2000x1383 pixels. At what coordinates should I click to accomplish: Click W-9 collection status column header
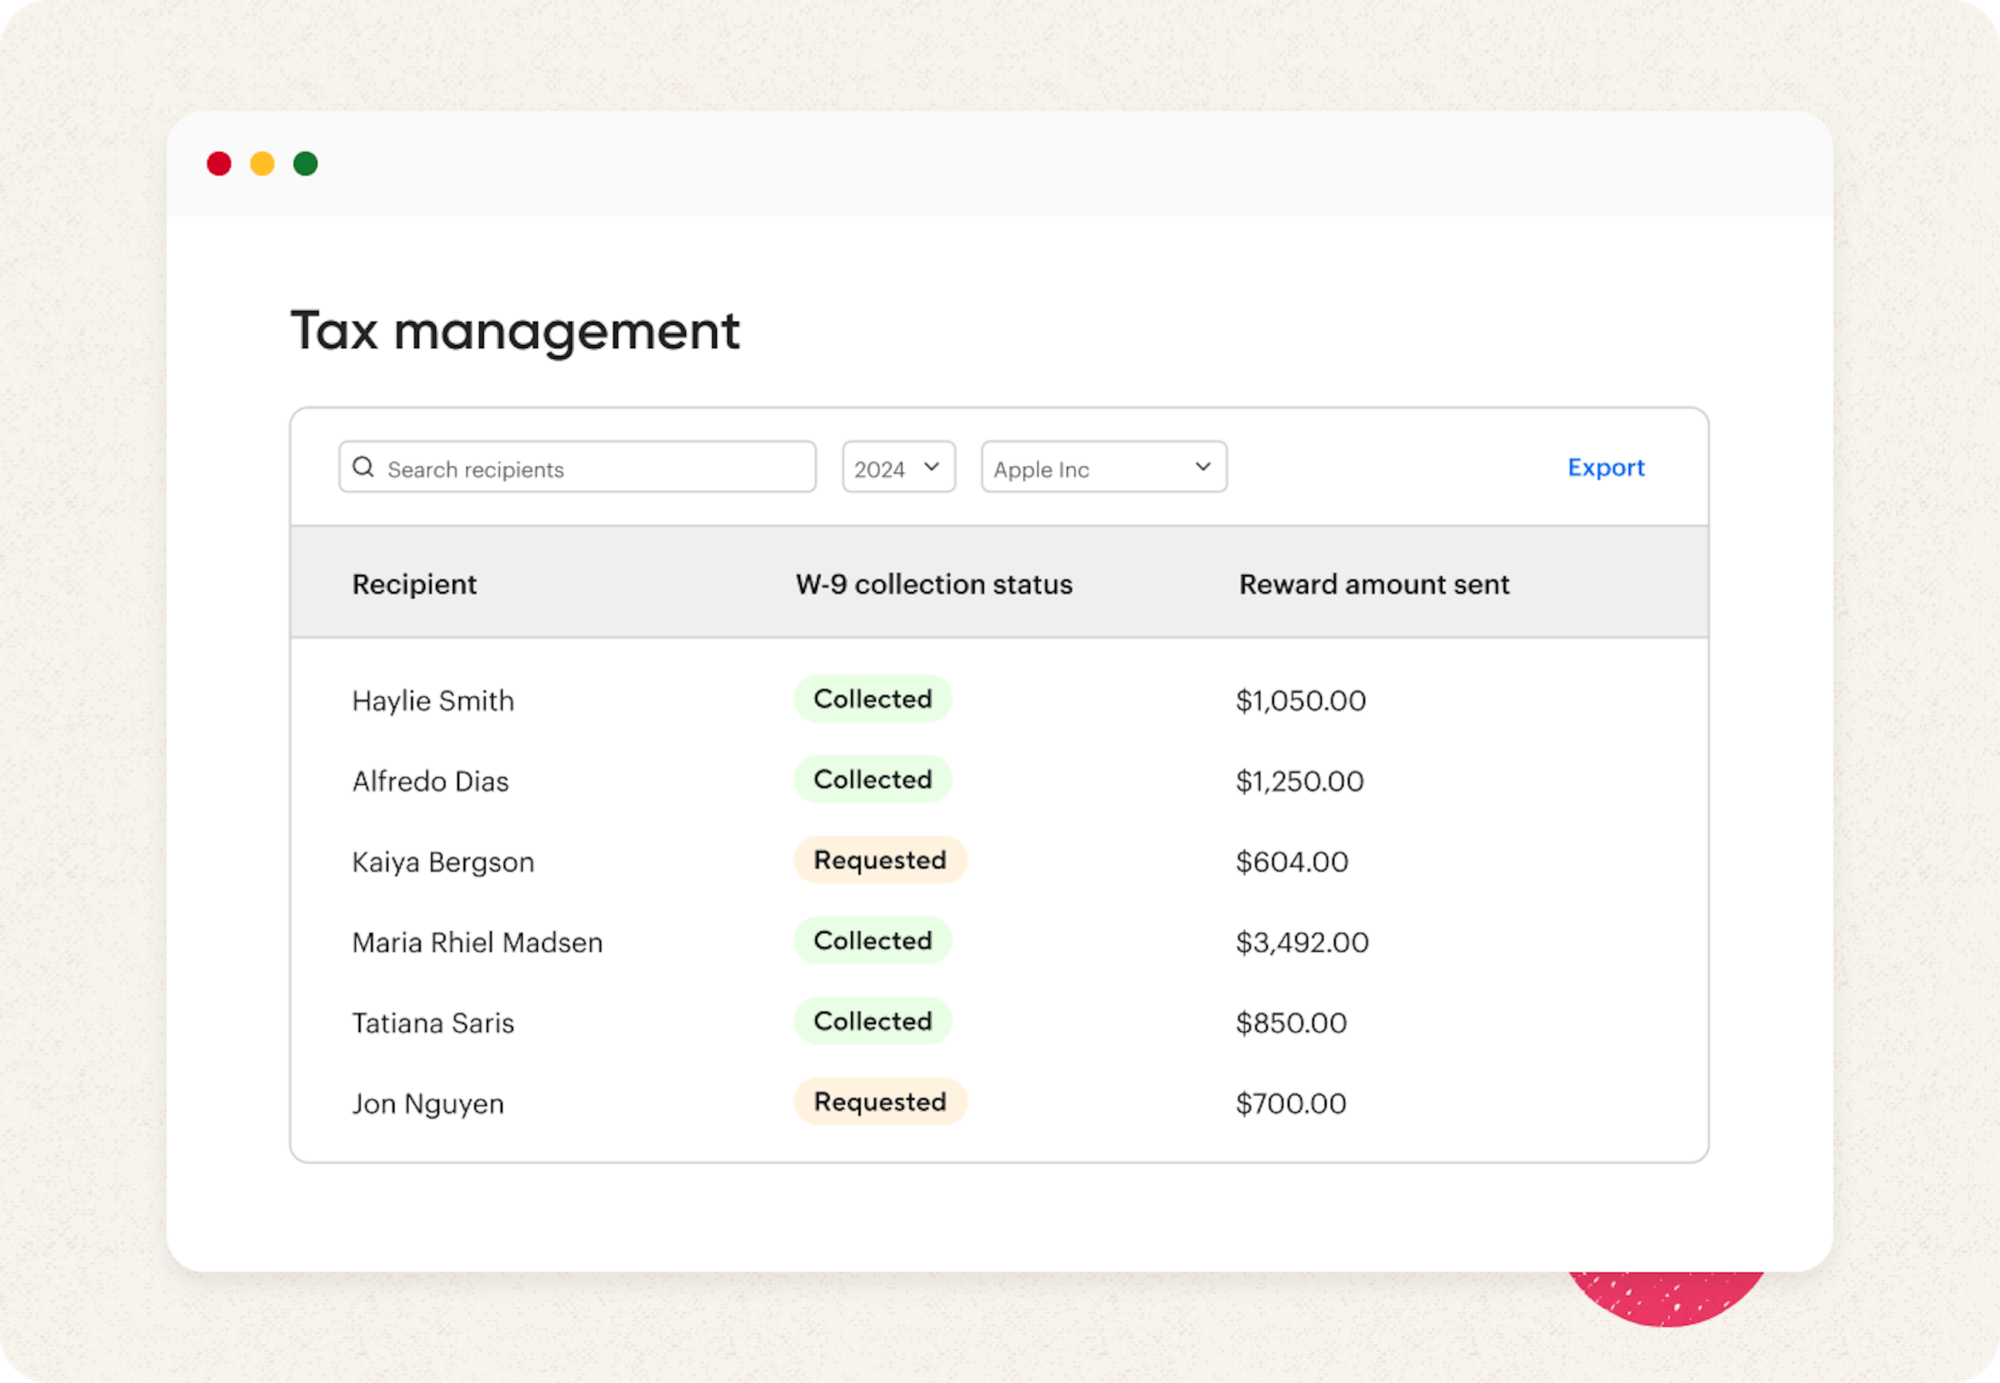click(934, 585)
